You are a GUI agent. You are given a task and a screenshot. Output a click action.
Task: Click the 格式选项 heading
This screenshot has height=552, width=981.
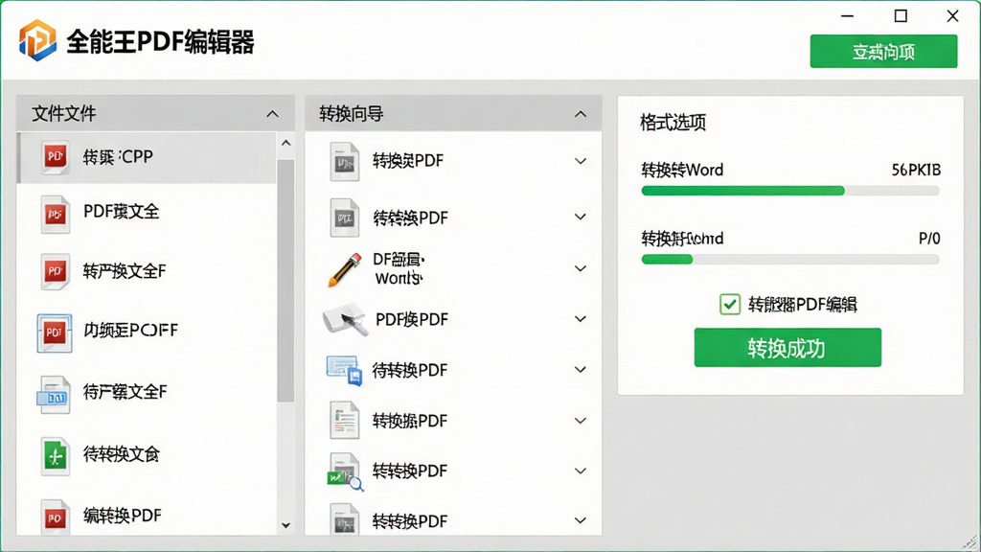pos(673,123)
